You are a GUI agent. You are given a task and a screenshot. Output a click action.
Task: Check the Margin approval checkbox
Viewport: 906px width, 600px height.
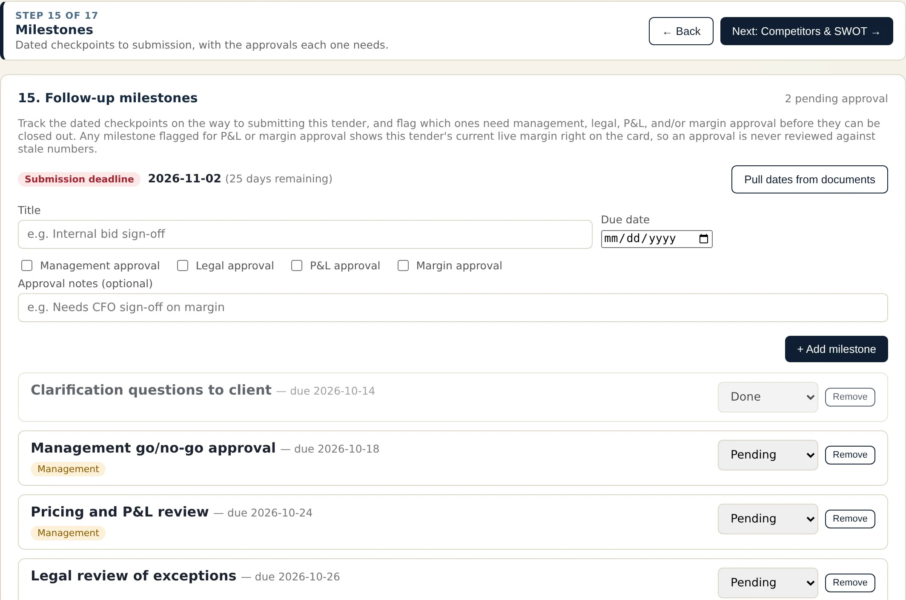[x=403, y=265]
